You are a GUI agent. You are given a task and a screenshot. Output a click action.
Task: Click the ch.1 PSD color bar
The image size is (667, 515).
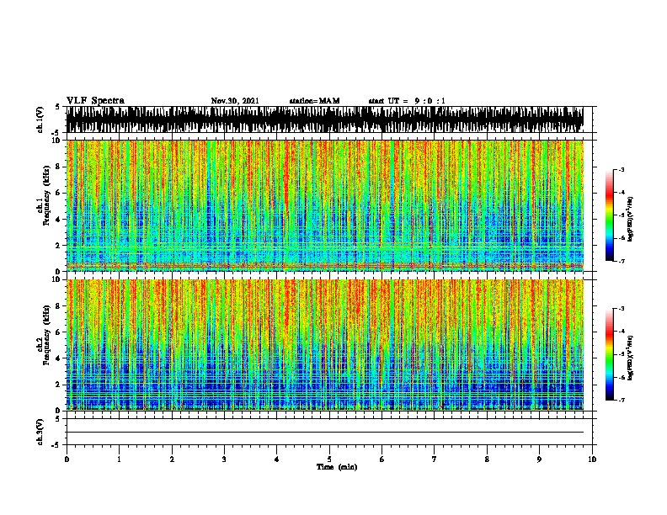point(609,215)
